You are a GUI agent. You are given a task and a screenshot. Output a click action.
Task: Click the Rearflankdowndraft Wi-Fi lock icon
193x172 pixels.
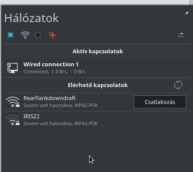pos(13,102)
